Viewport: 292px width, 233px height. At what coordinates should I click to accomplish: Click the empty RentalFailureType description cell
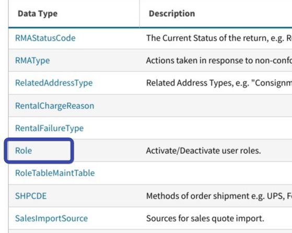click(x=216, y=128)
